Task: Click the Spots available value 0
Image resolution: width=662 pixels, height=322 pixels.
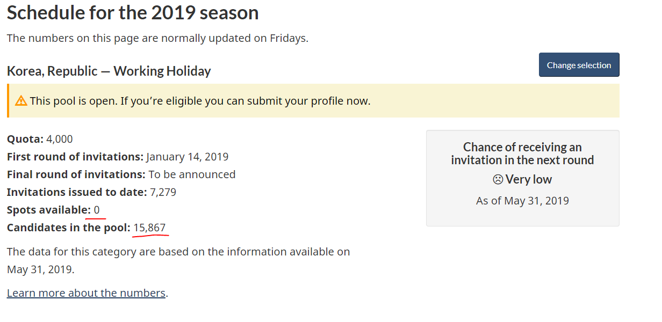Action: pyautogui.click(x=97, y=210)
